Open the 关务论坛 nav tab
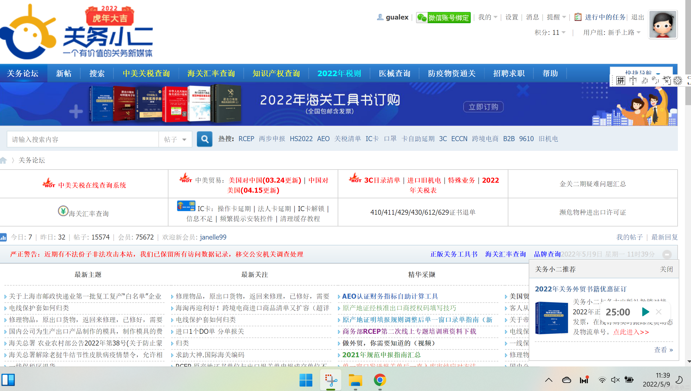 pyautogui.click(x=23, y=73)
